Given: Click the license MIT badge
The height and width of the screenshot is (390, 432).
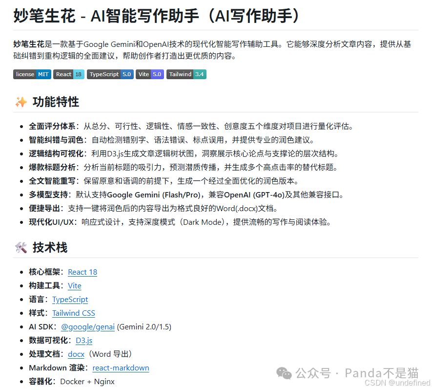Looking at the screenshot, I should (32, 74).
